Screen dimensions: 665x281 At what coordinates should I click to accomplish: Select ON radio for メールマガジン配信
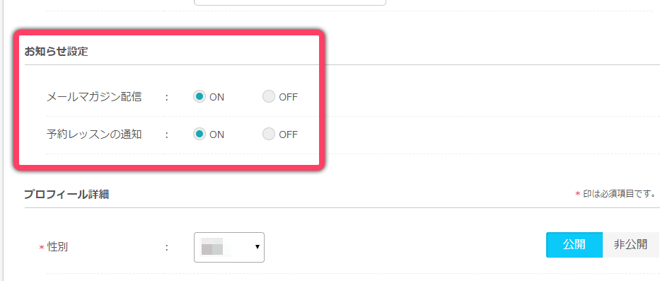point(199,97)
